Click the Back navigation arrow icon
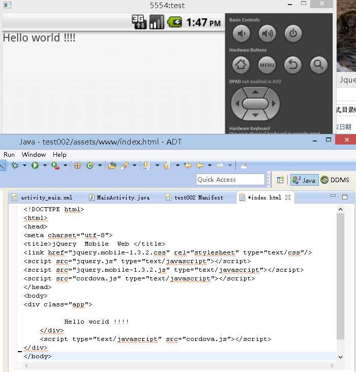 pyautogui.click(x=200, y=165)
